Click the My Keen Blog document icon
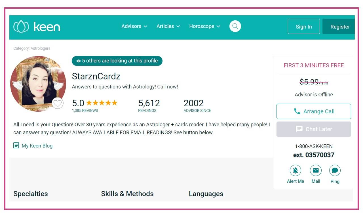The height and width of the screenshot is (219, 363). click(x=16, y=146)
